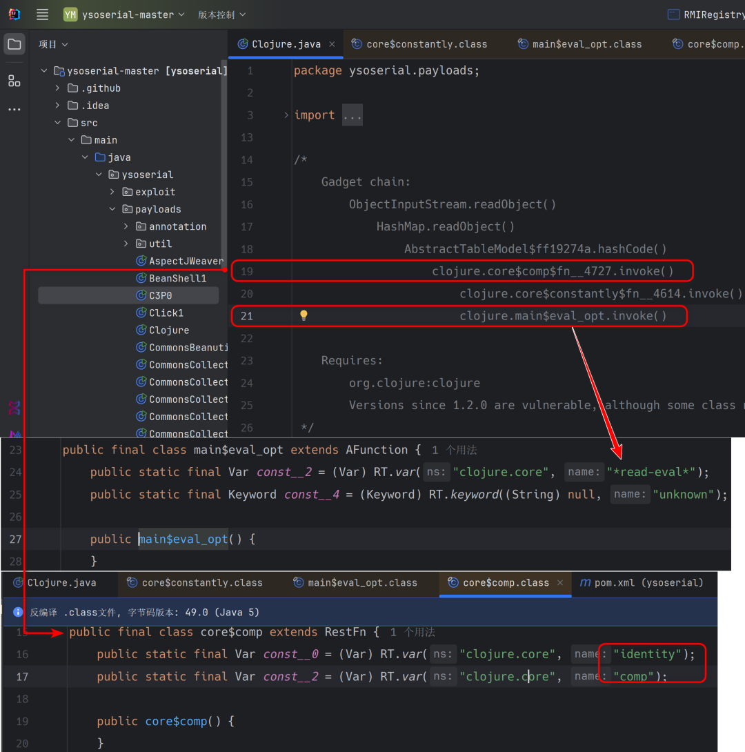Open the Project tool window folder icon
Image resolution: width=745 pixels, height=752 pixels.
click(x=14, y=45)
